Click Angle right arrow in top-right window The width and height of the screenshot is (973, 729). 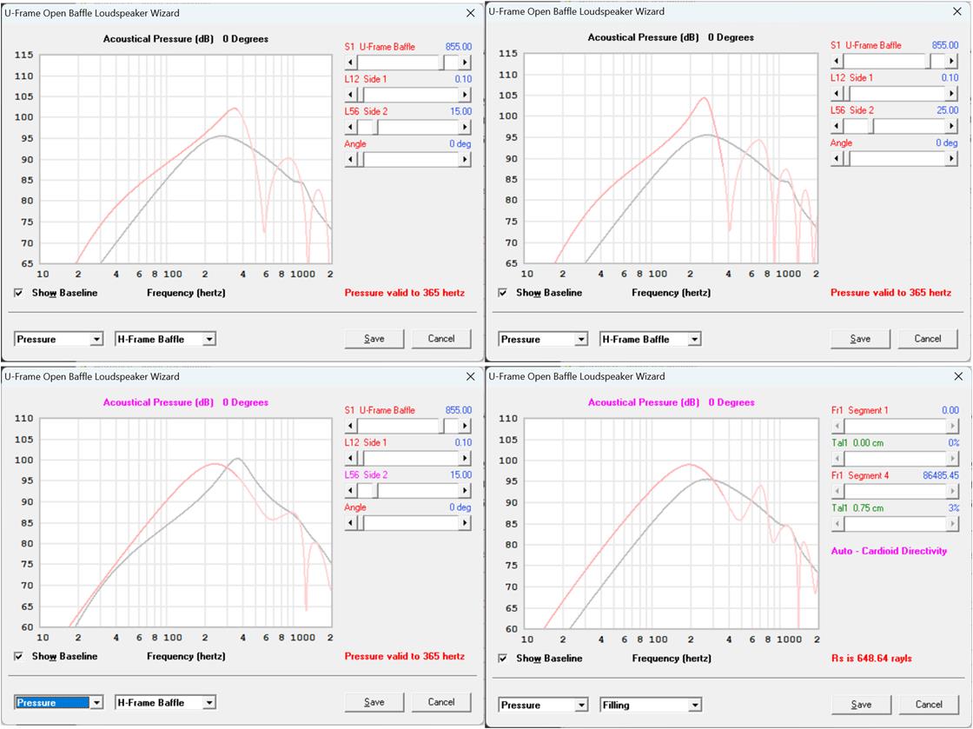pos(951,158)
